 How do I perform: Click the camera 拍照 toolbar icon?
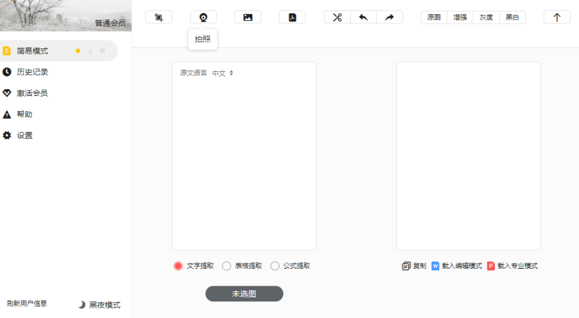203,17
